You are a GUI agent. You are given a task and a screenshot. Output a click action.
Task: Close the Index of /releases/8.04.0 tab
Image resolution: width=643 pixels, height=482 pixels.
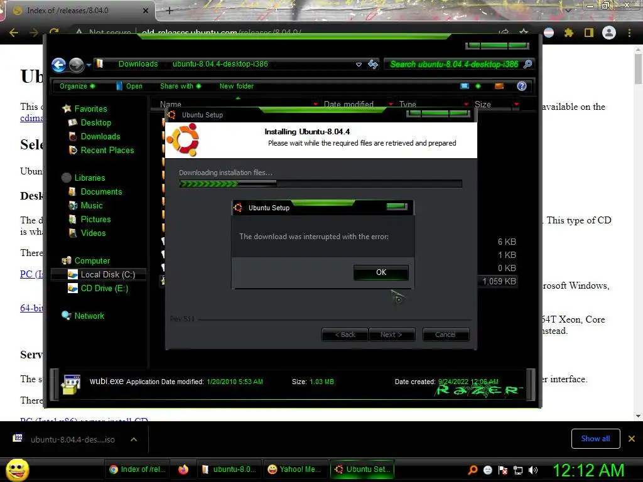point(145,11)
